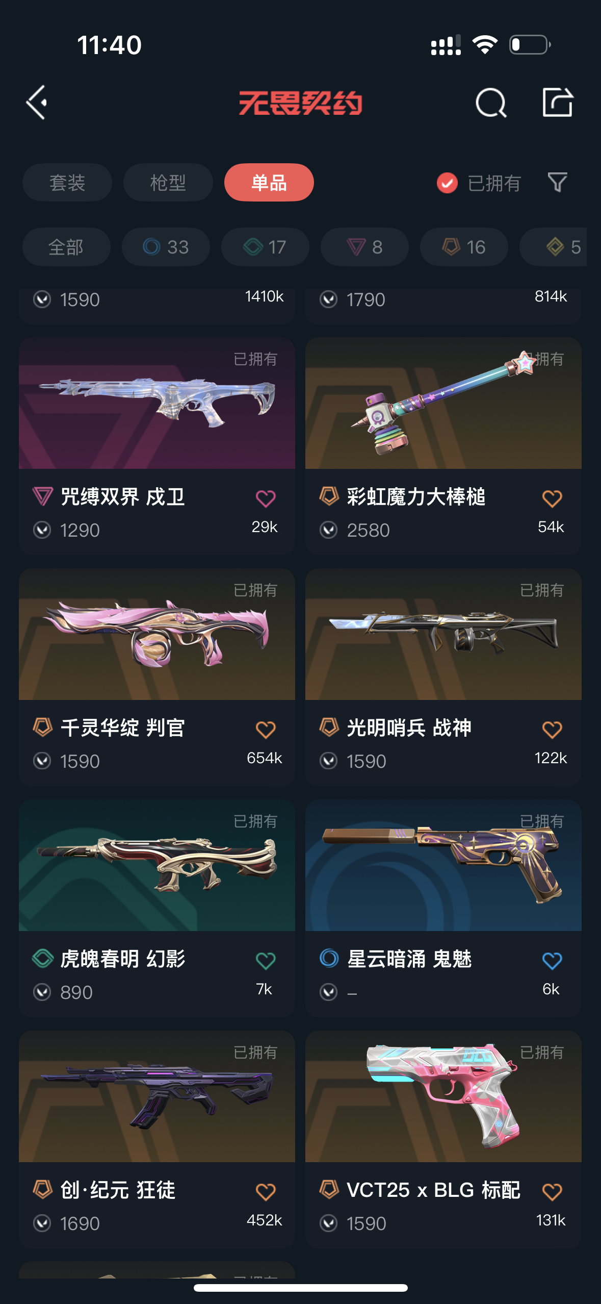
Task: Tap heart on 千灵华绽 判官
Action: (x=266, y=730)
